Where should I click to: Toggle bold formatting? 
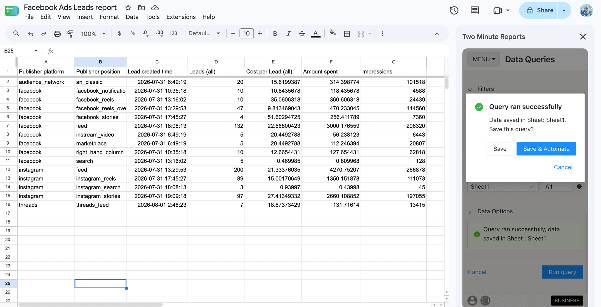coord(275,34)
